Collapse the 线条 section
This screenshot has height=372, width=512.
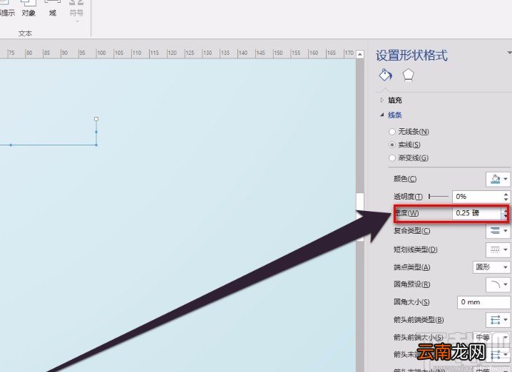(382, 115)
